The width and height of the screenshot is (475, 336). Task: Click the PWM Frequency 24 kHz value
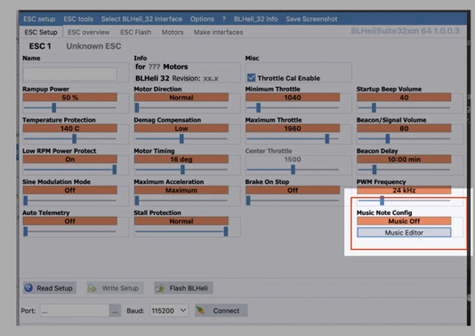[404, 190]
